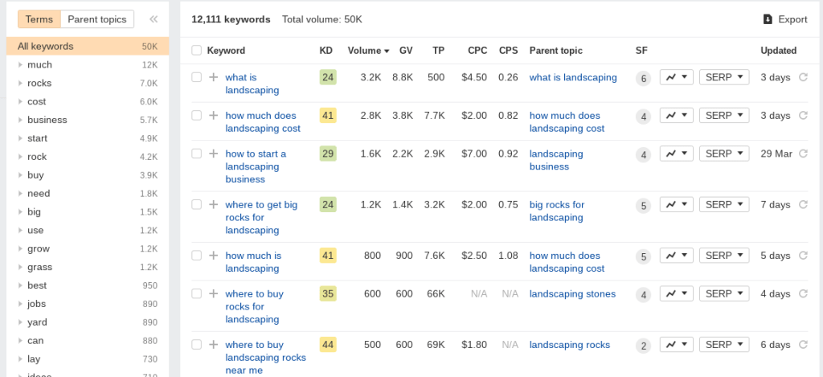Sort by the KD column header
The image size is (823, 377).
pyautogui.click(x=326, y=51)
